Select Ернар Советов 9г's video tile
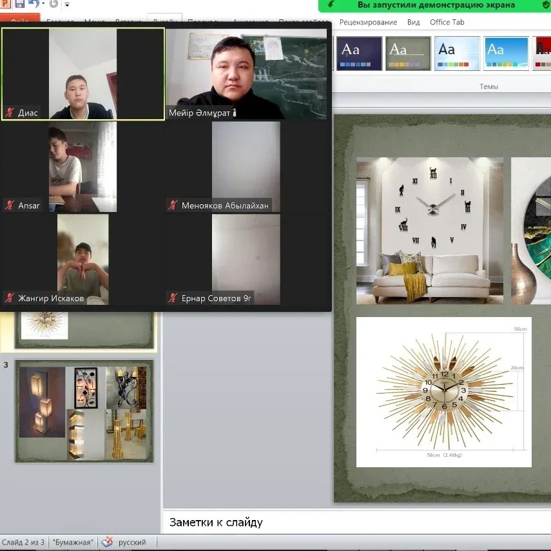This screenshot has width=551, height=551. pyautogui.click(x=246, y=260)
